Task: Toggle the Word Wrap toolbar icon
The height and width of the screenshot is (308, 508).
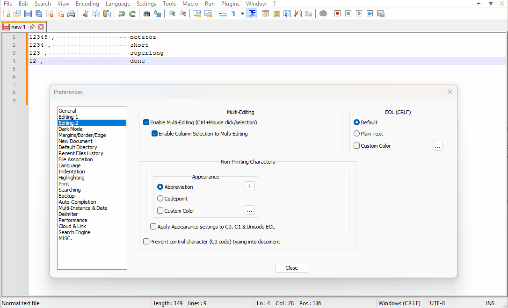Action: click(223, 14)
